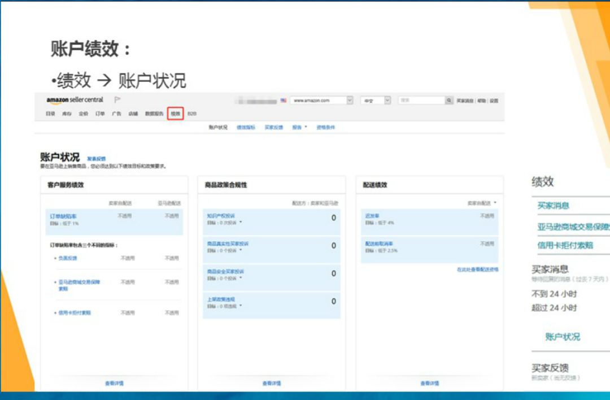Open the 数据报告 menu
The height and width of the screenshot is (400, 610).
tap(154, 114)
